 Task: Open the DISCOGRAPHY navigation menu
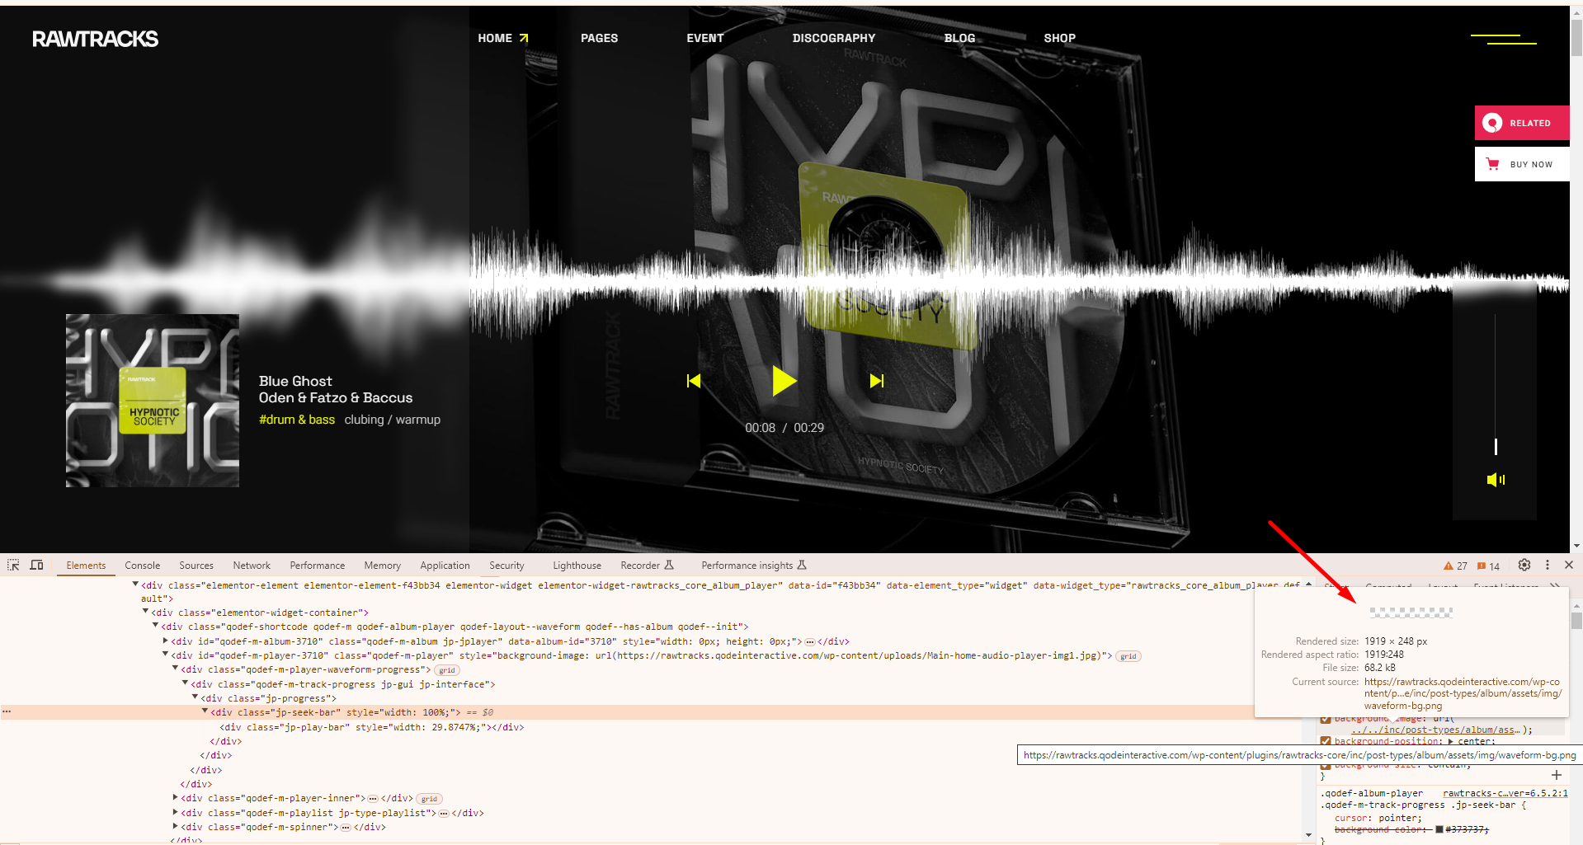click(834, 38)
